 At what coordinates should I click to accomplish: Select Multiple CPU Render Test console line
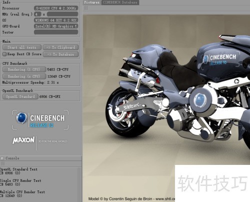22,192
